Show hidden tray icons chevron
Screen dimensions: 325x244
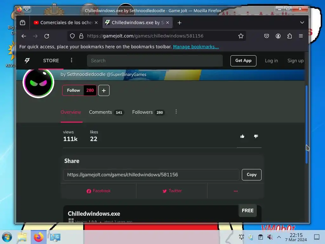(279, 237)
